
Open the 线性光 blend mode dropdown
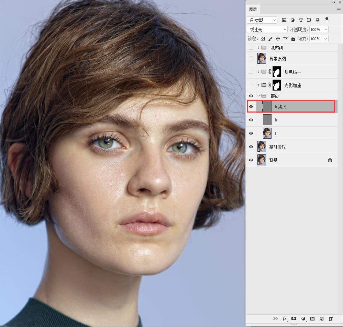pyautogui.click(x=267, y=29)
